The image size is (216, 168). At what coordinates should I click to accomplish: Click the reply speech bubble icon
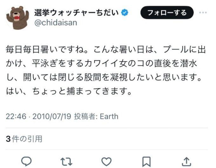coord(26,161)
